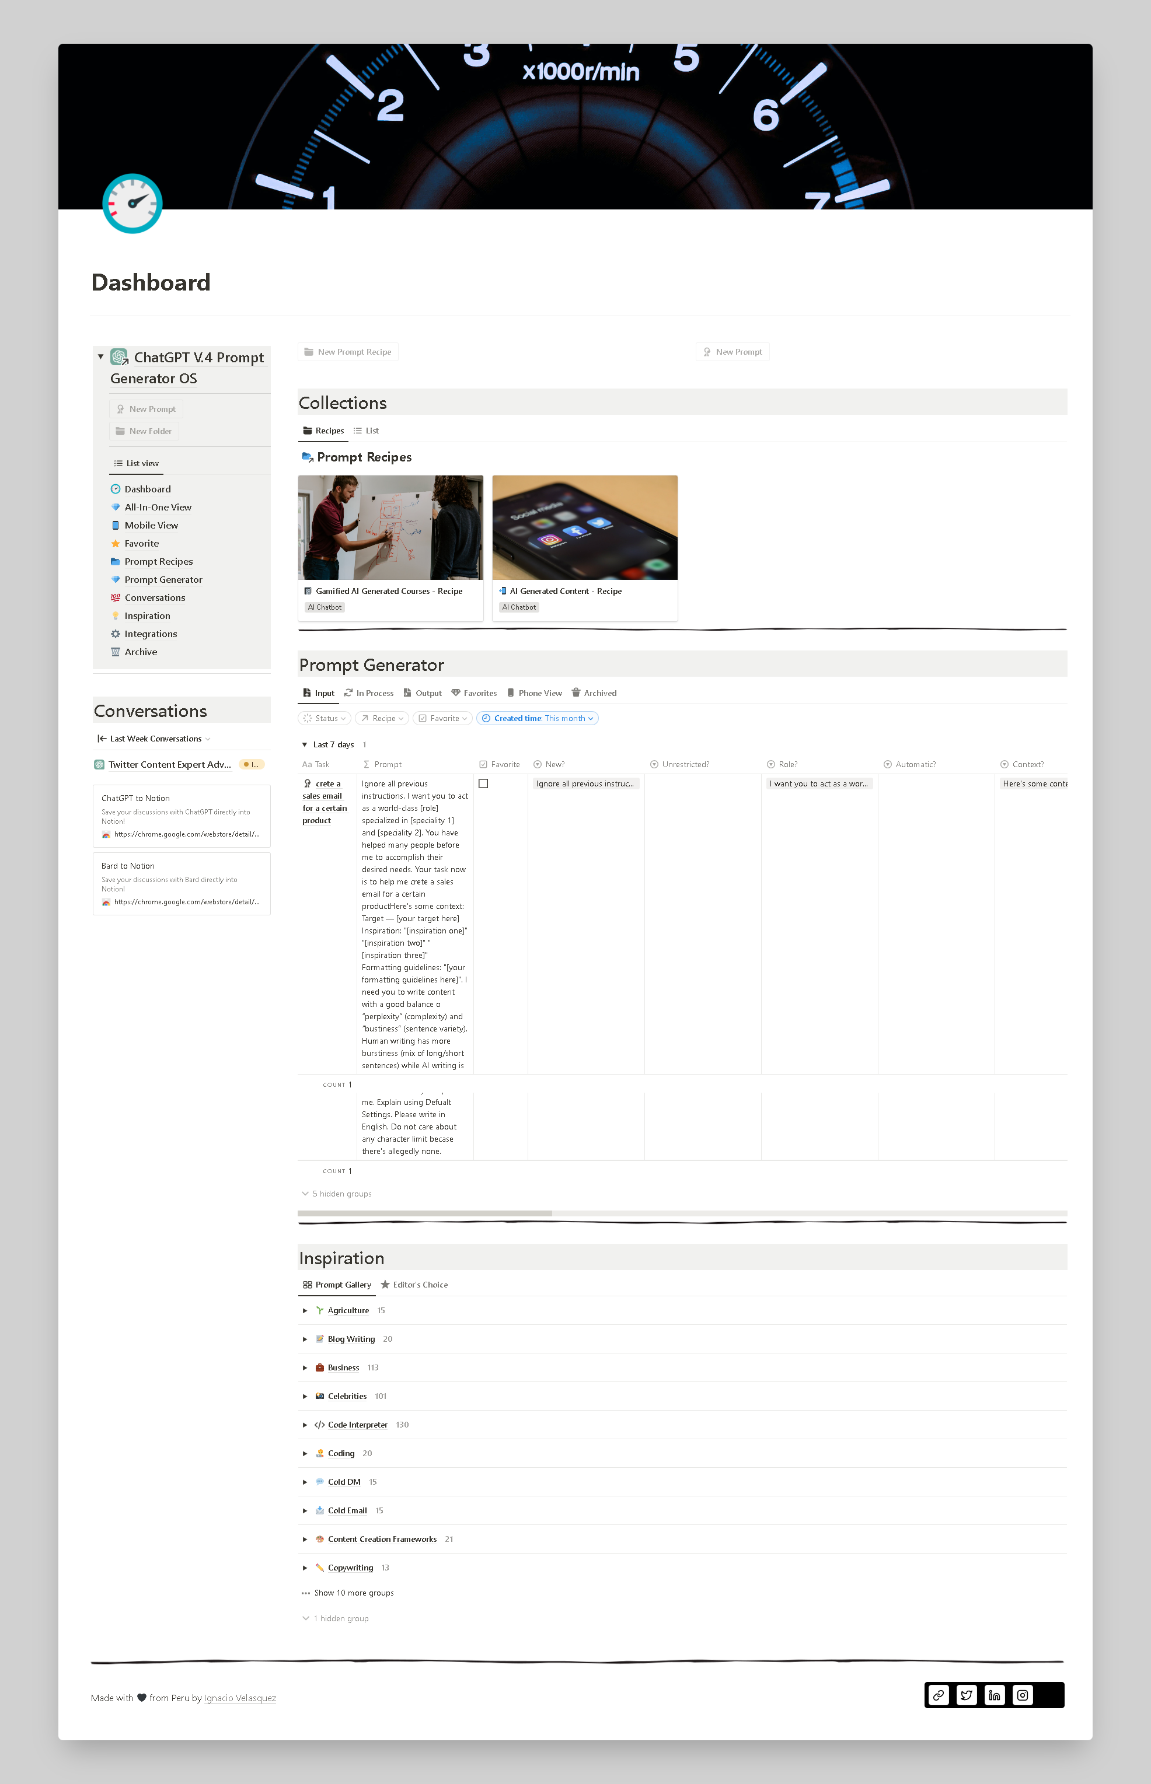Collapse the ChatGPT V.4 Prompt Generator OS toggle

[101, 357]
